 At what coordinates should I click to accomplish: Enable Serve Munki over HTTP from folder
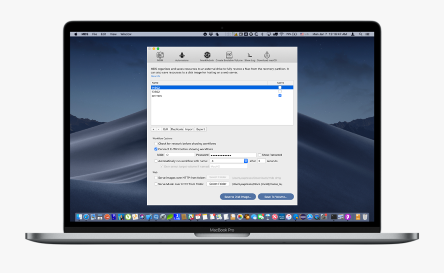coord(156,184)
